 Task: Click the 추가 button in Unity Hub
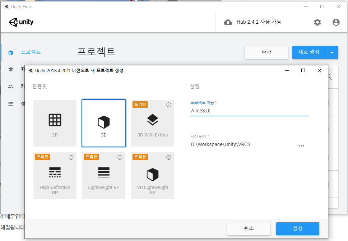[266, 52]
